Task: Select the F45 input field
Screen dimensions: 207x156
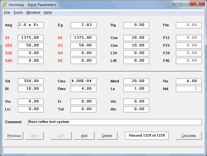Action: coord(189,61)
